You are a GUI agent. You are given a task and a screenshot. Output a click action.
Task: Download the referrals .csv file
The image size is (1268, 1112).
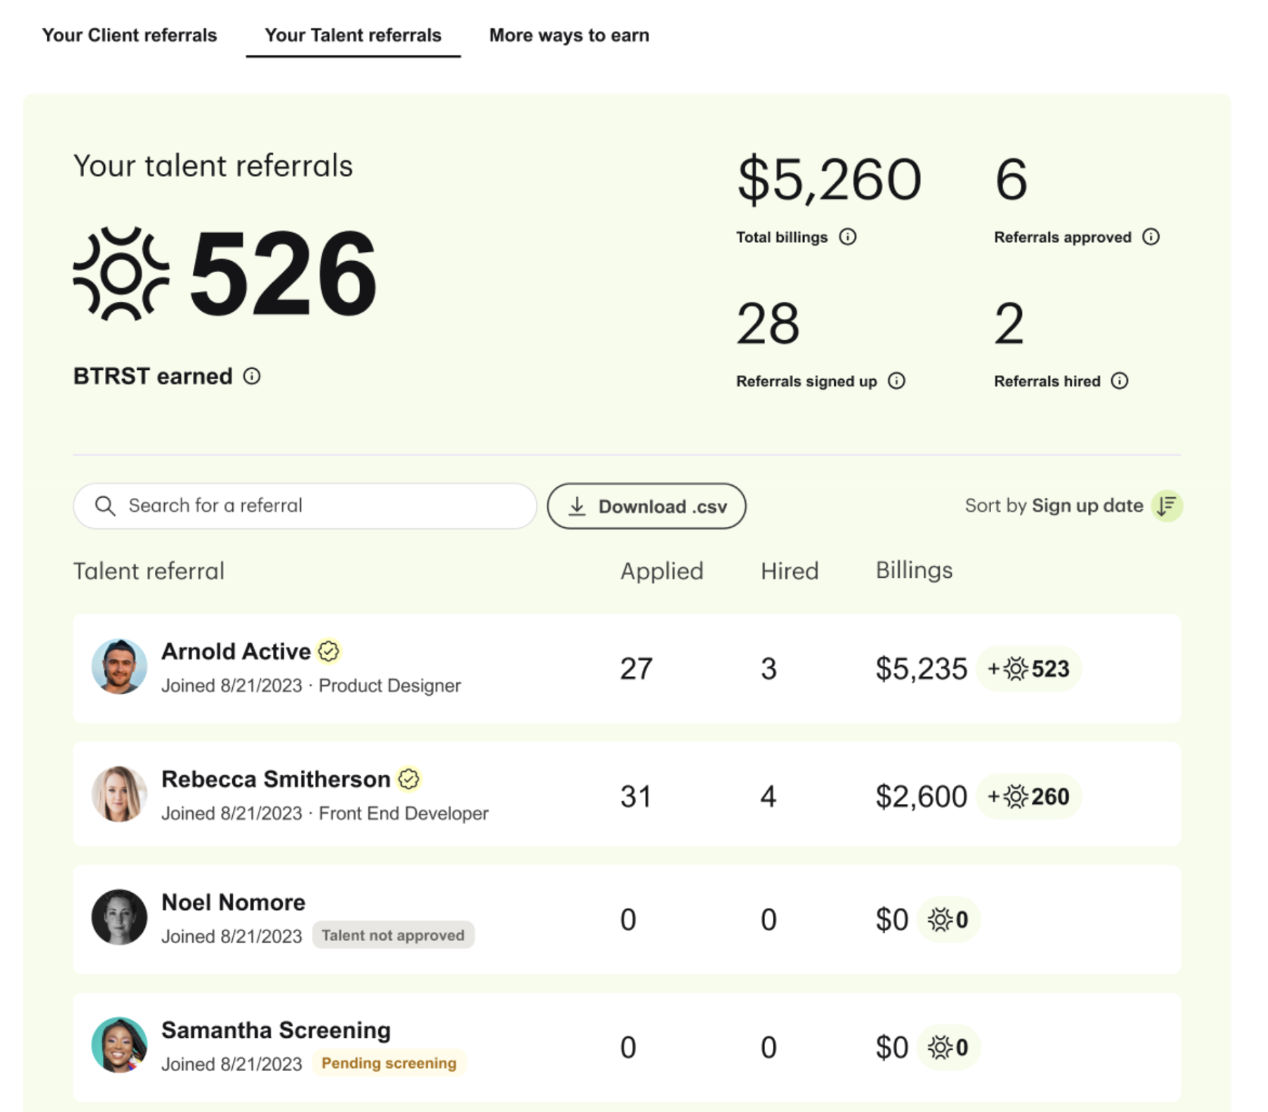click(x=646, y=506)
